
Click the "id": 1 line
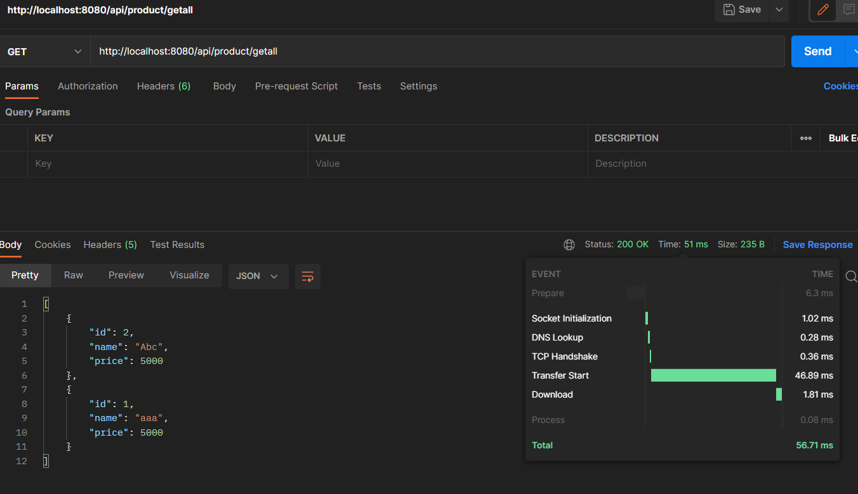[x=112, y=404]
